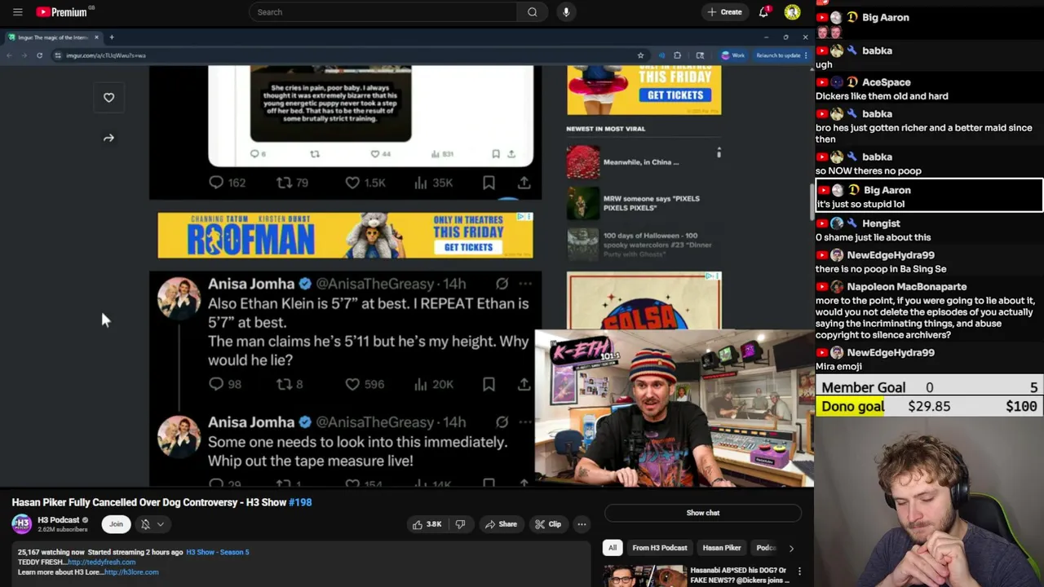The width and height of the screenshot is (1044, 587).
Task: Click reply icon showing 162 replies
Action: 216,183
